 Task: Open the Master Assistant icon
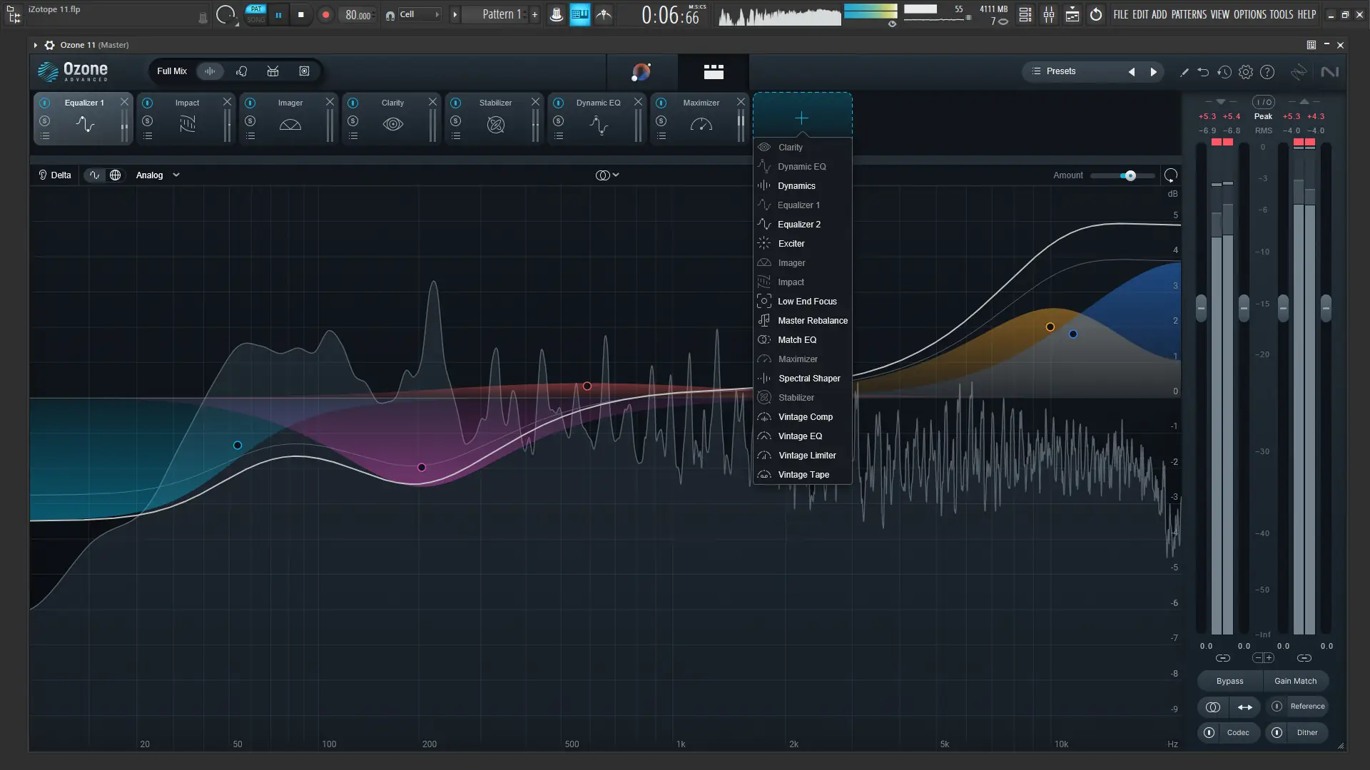click(641, 71)
